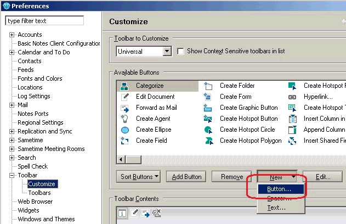
Task: Expand the Mail tree node
Action: pos(12,105)
